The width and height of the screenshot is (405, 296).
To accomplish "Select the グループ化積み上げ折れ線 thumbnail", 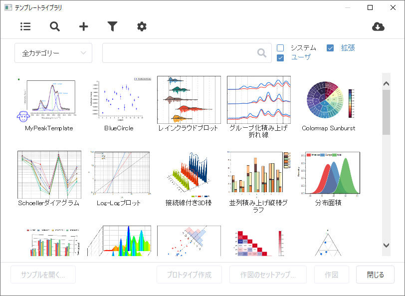I will coord(259,100).
